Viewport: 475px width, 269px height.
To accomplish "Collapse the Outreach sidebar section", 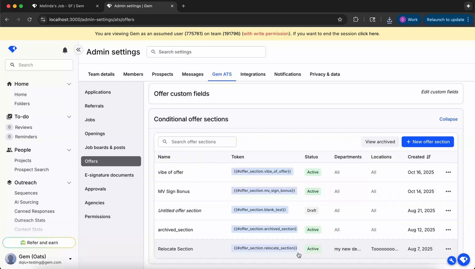I will point(69,183).
